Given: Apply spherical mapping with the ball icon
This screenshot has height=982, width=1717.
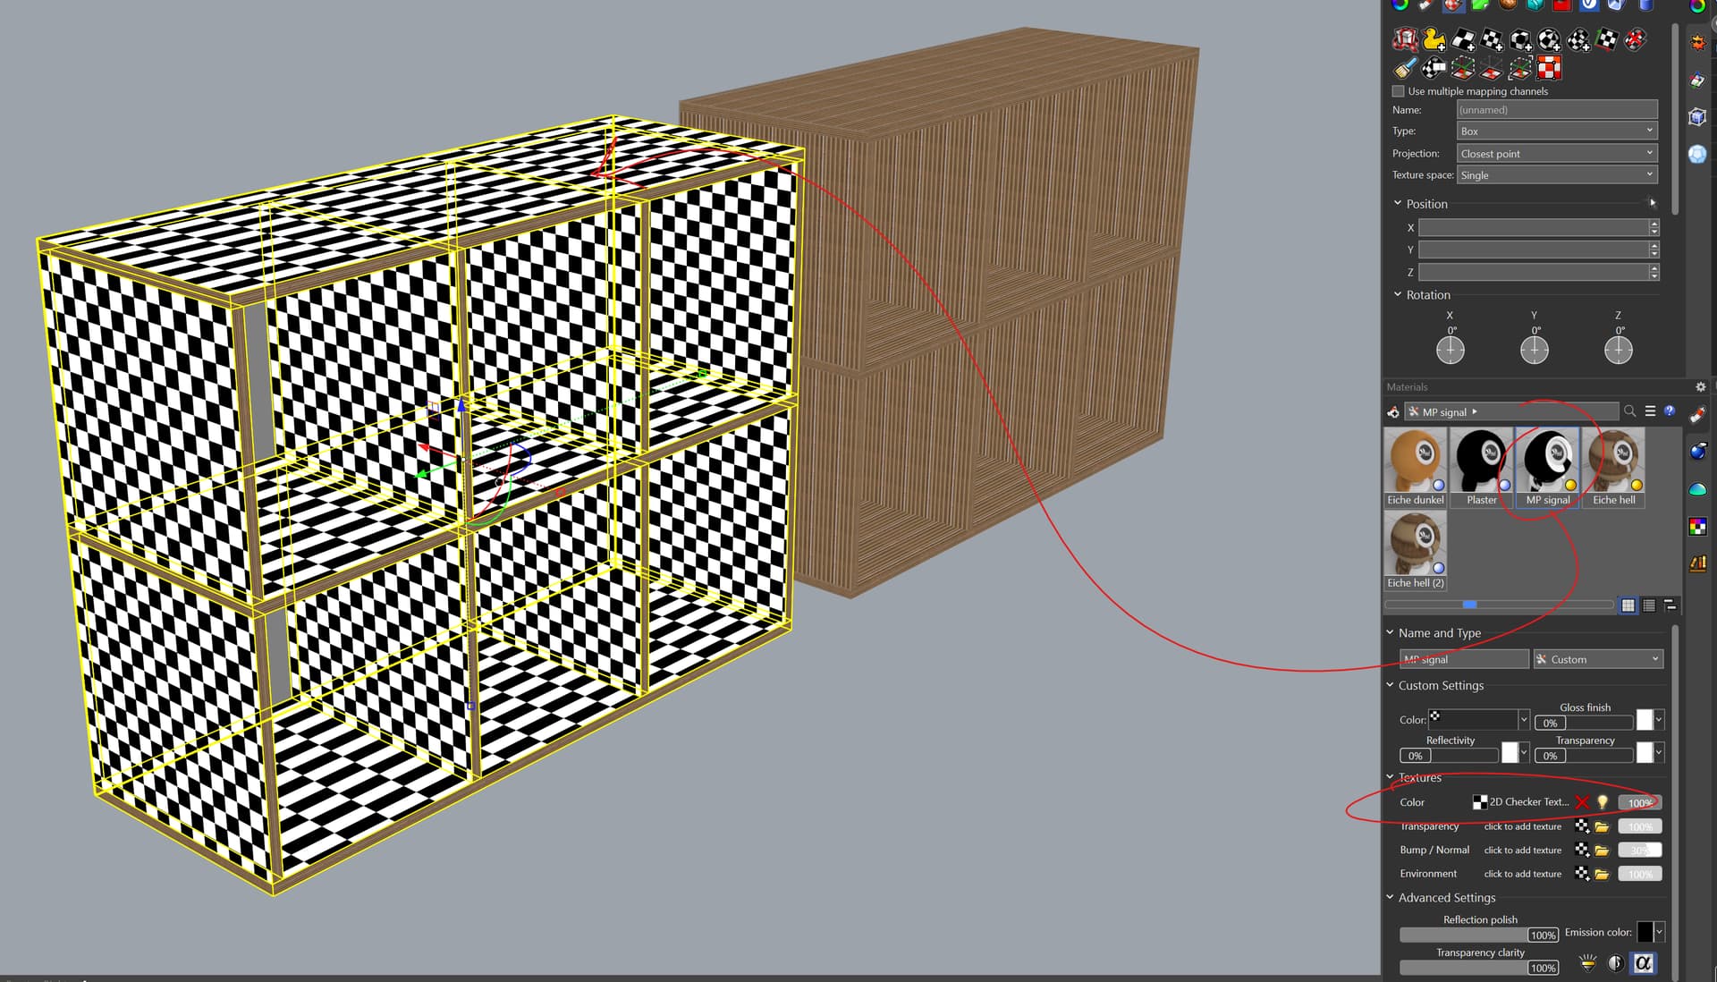Looking at the screenshot, I should tap(1546, 41).
